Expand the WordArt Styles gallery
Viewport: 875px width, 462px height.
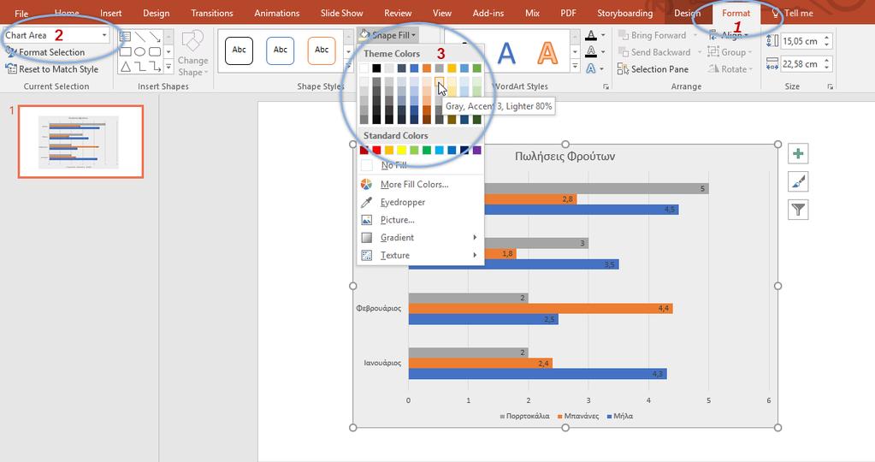coord(575,67)
